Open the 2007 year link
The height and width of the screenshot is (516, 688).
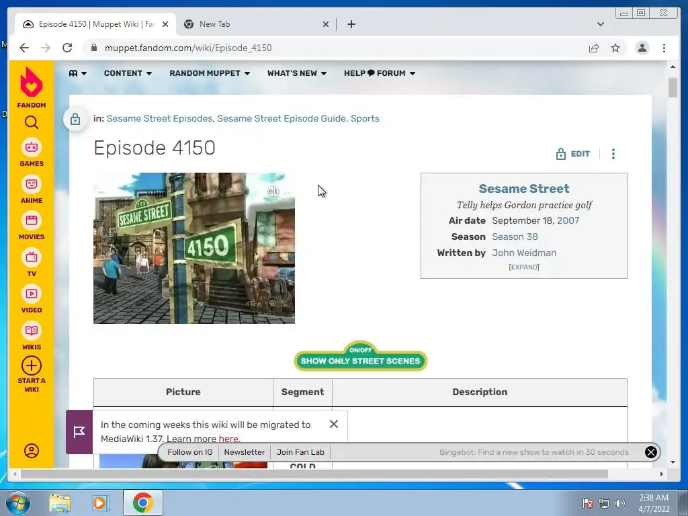(x=568, y=220)
